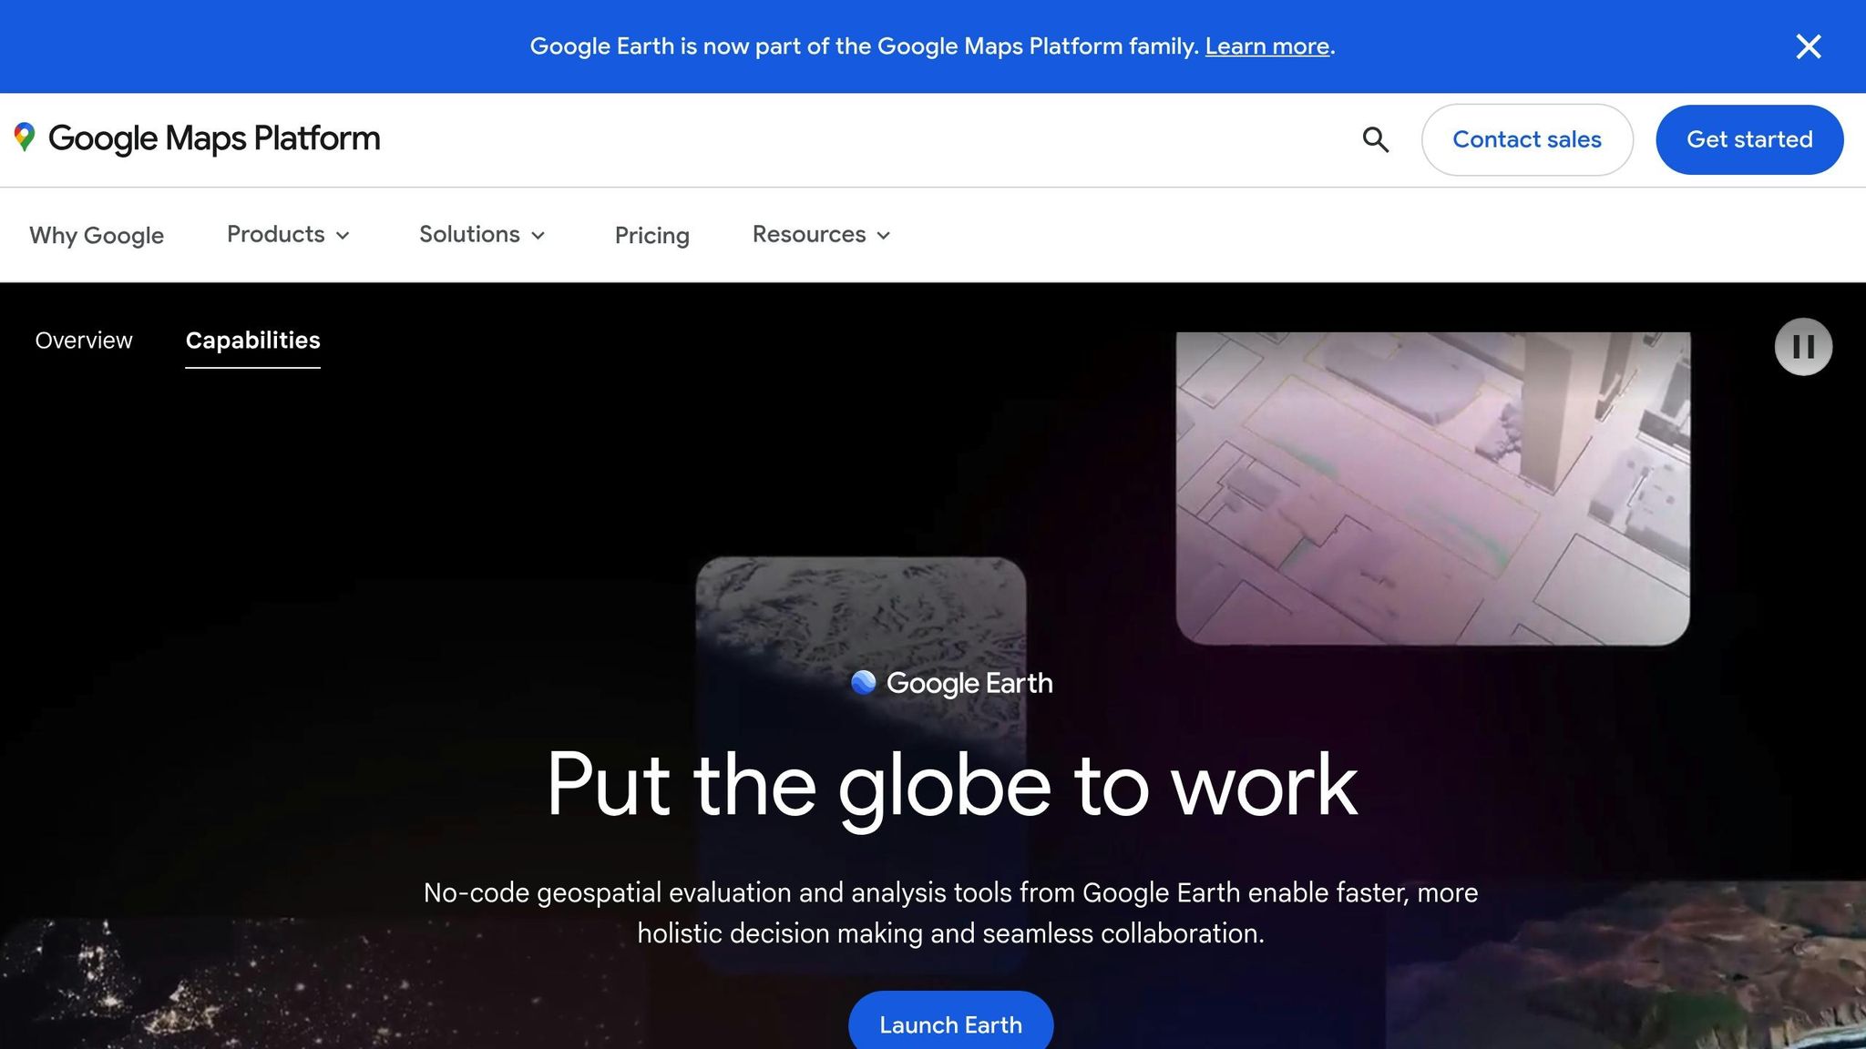This screenshot has height=1049, width=1866.
Task: Open the Learn more link in banner
Action: click(x=1266, y=46)
